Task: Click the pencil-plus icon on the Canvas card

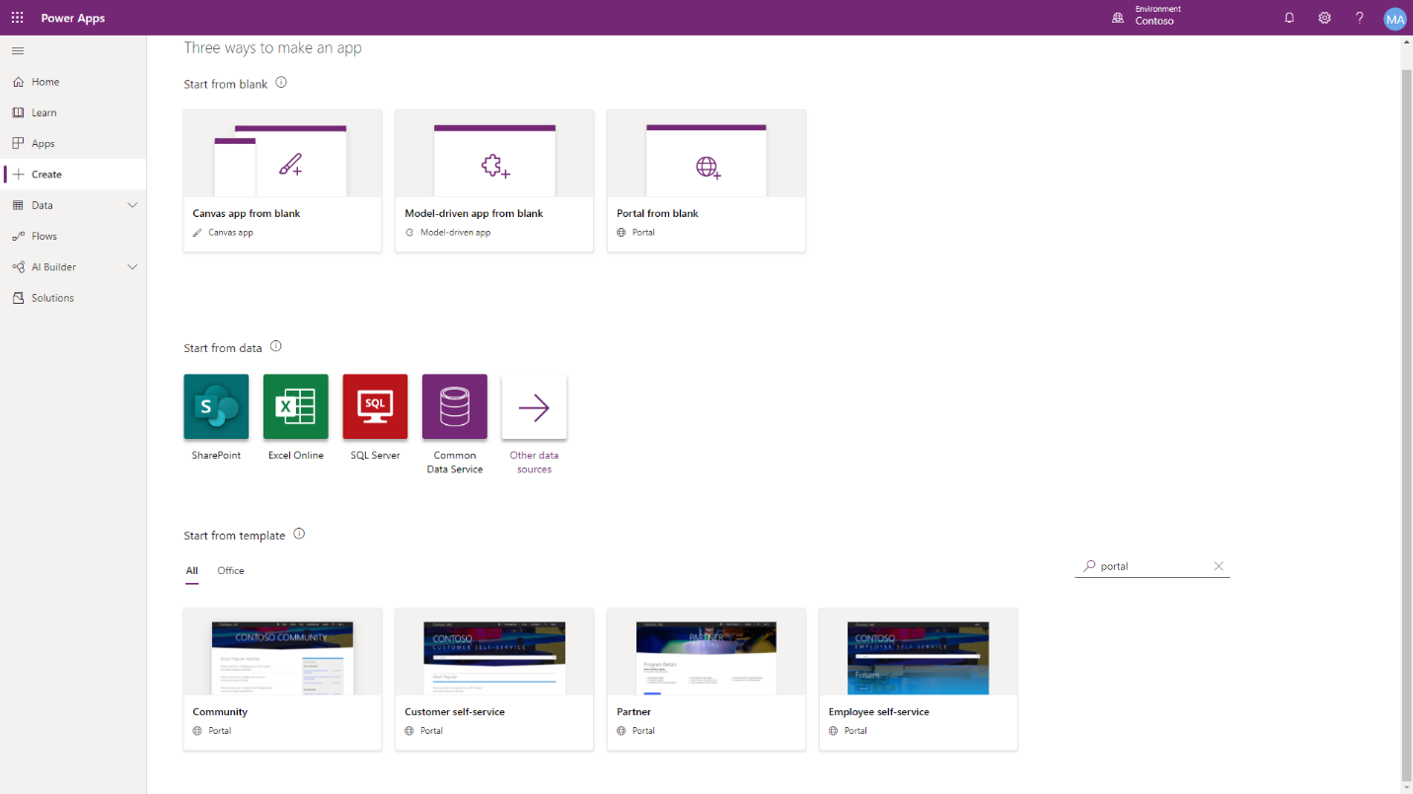Action: pyautogui.click(x=290, y=165)
